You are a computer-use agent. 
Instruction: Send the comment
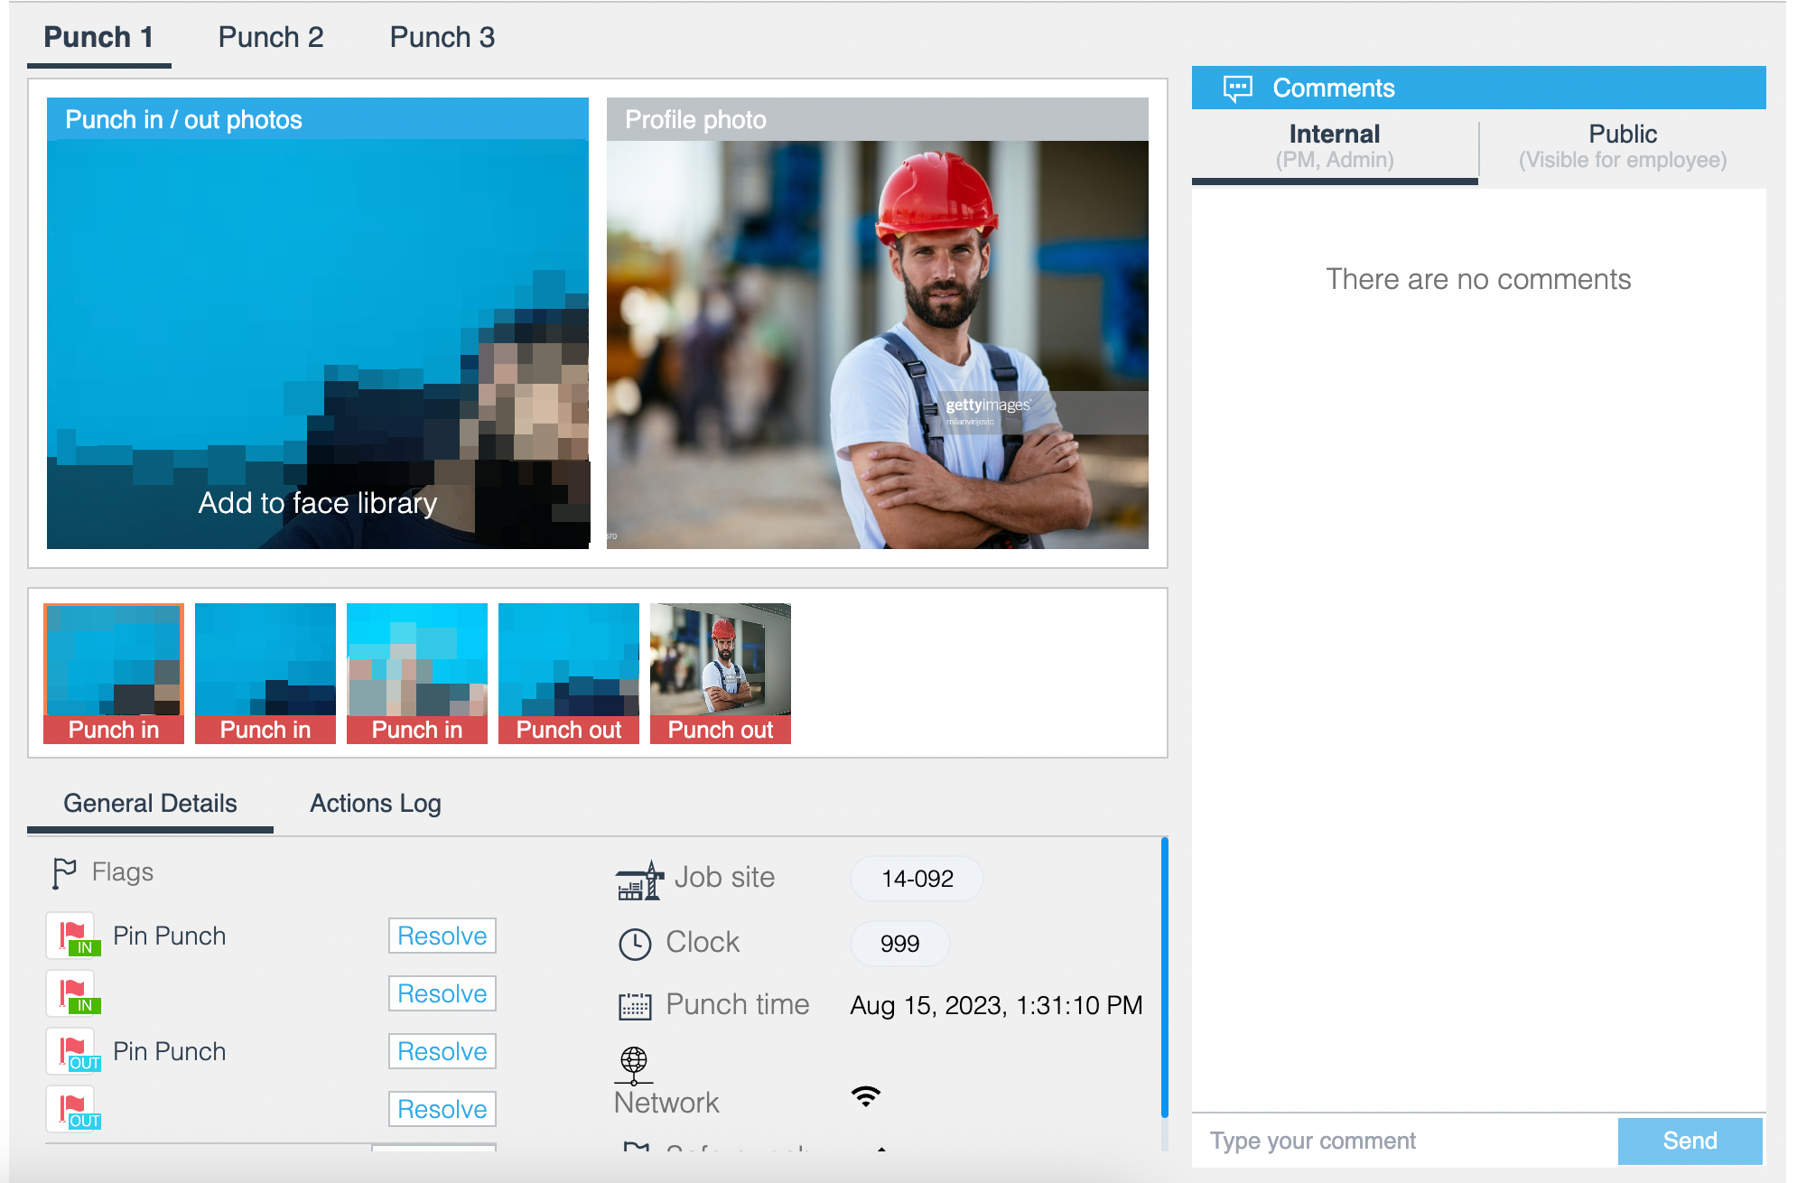click(x=1690, y=1141)
